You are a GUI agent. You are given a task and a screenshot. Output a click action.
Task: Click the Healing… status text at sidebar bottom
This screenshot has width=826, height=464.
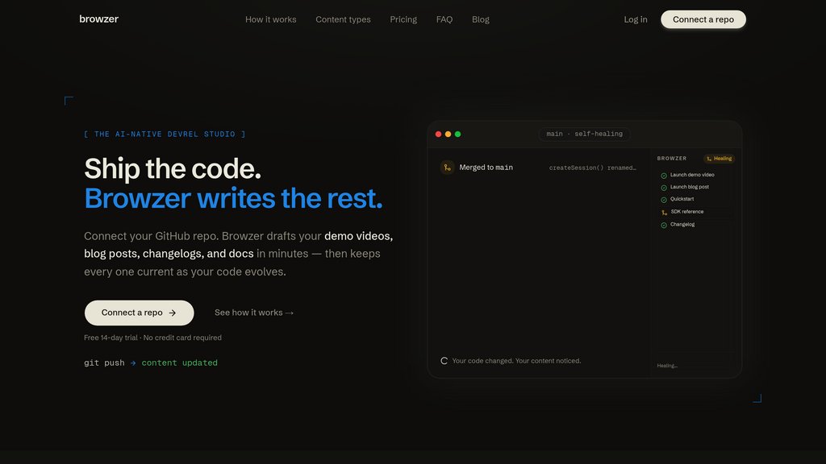[x=667, y=366]
